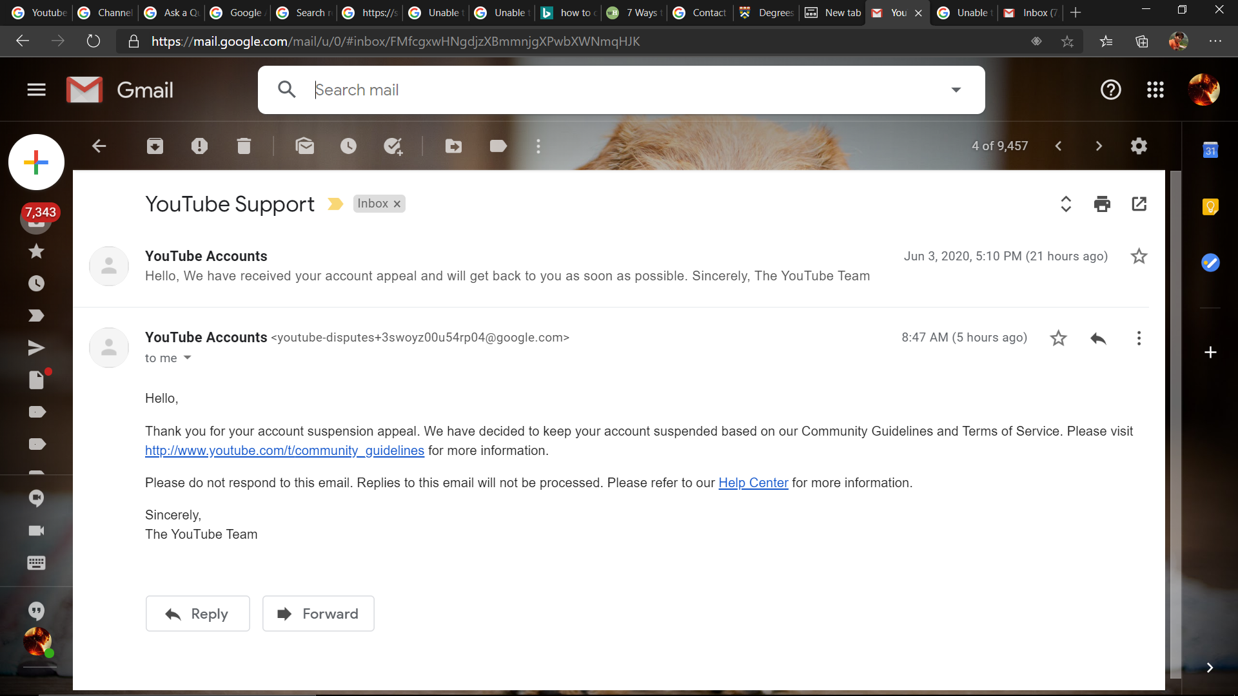Delete this conversation with trash icon
Image resolution: width=1238 pixels, height=696 pixels.
[243, 146]
